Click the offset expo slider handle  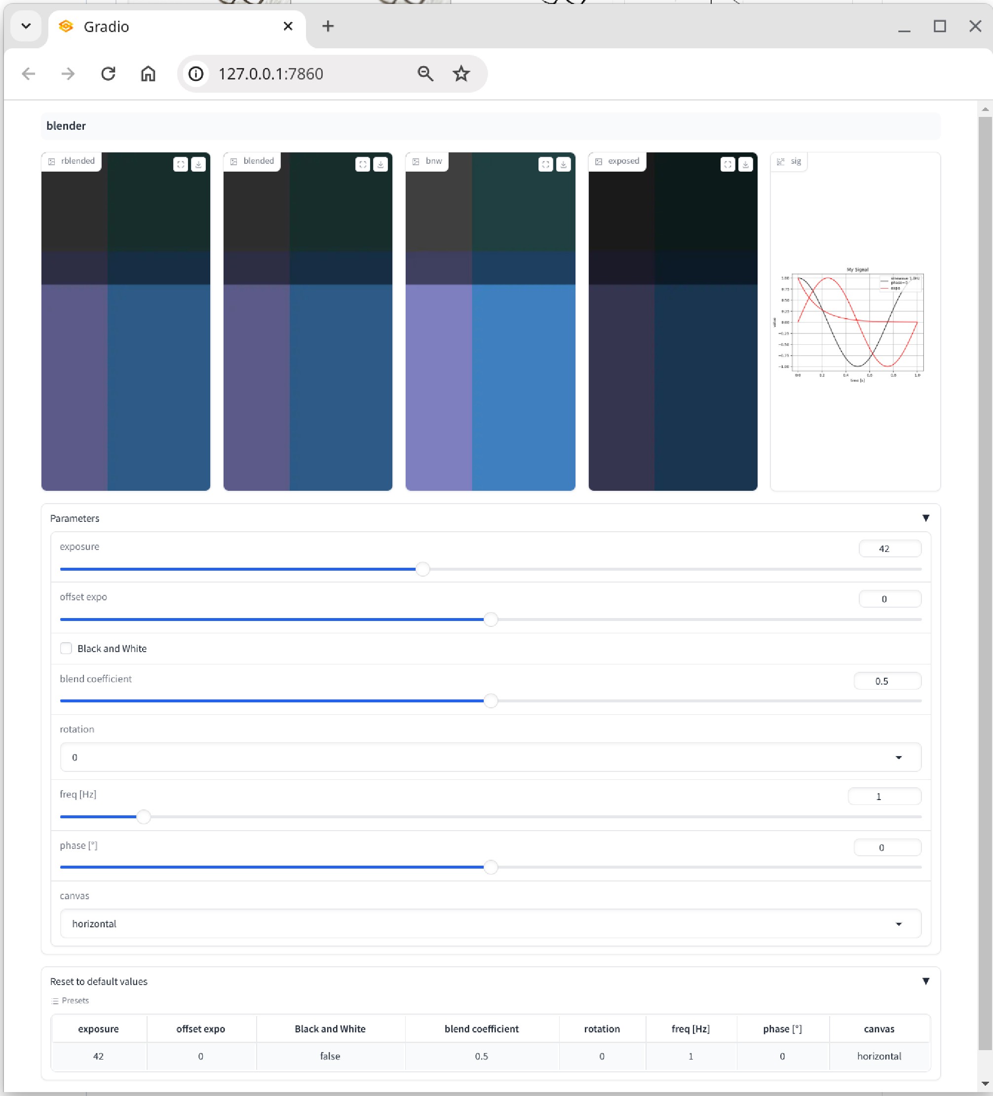point(491,619)
